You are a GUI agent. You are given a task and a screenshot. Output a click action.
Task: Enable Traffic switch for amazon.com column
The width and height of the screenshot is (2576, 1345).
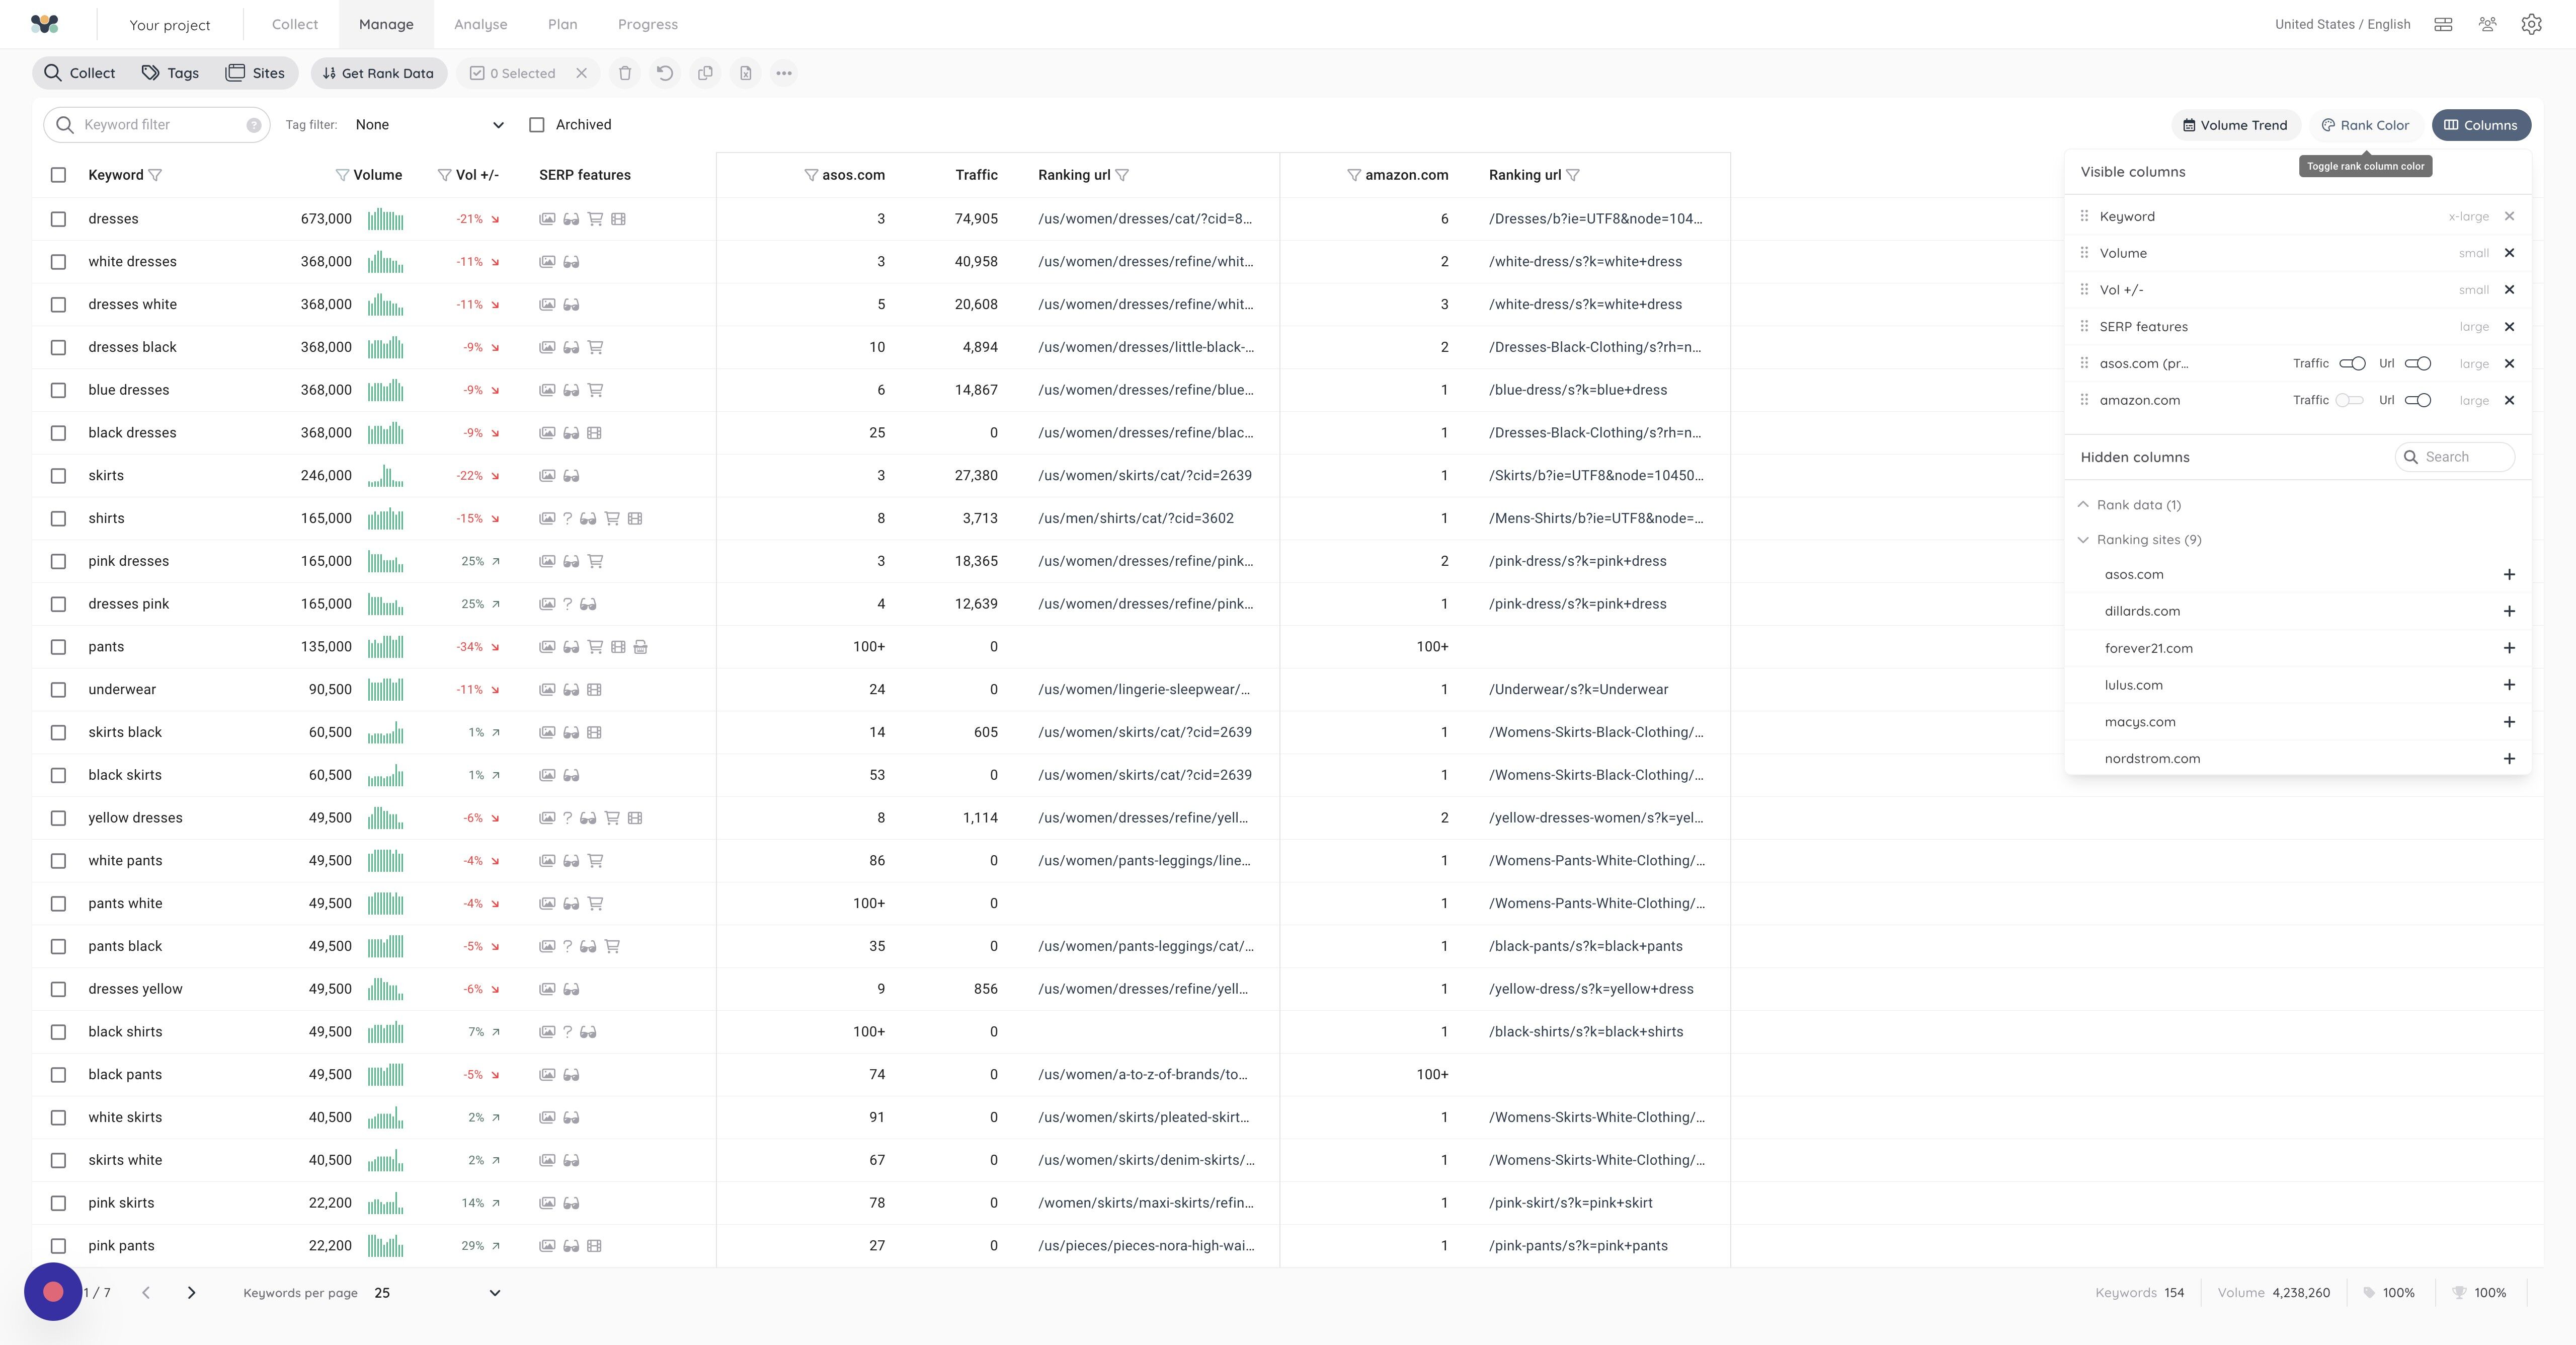(x=2349, y=400)
